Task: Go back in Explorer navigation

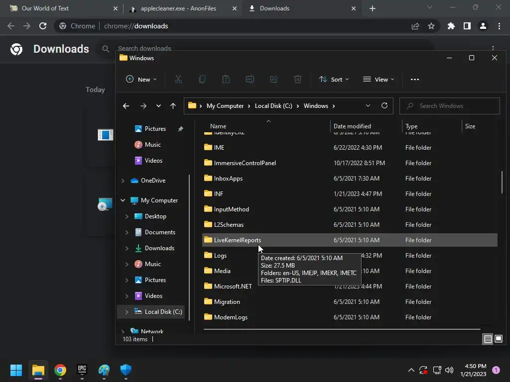Action: click(126, 106)
